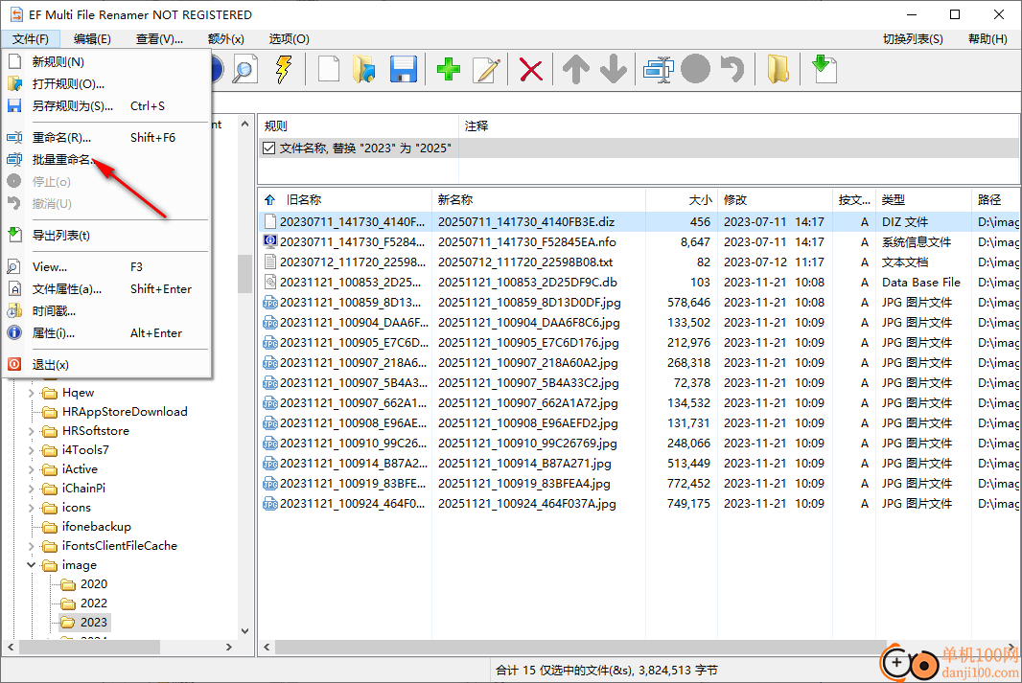Screen dimensions: 1022x683
Task: Expand the iActive folder node
Action: point(31,468)
